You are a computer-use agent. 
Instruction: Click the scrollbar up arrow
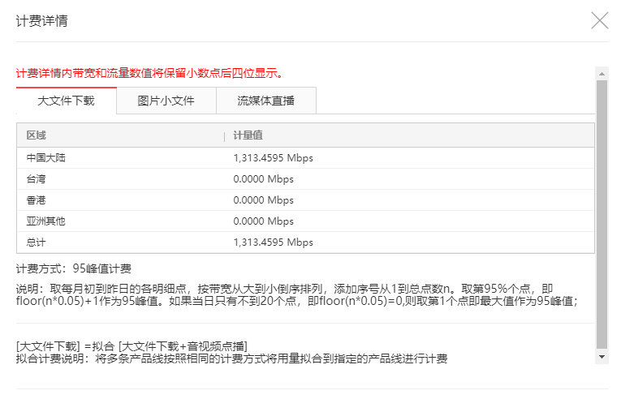click(602, 73)
